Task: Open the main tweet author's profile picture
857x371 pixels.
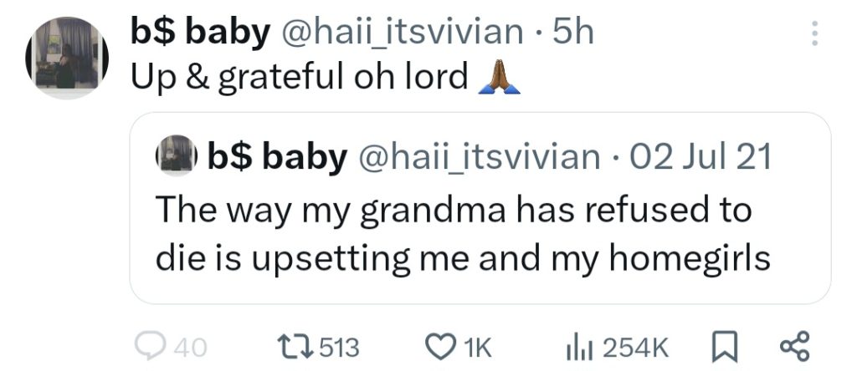Action: point(66,58)
